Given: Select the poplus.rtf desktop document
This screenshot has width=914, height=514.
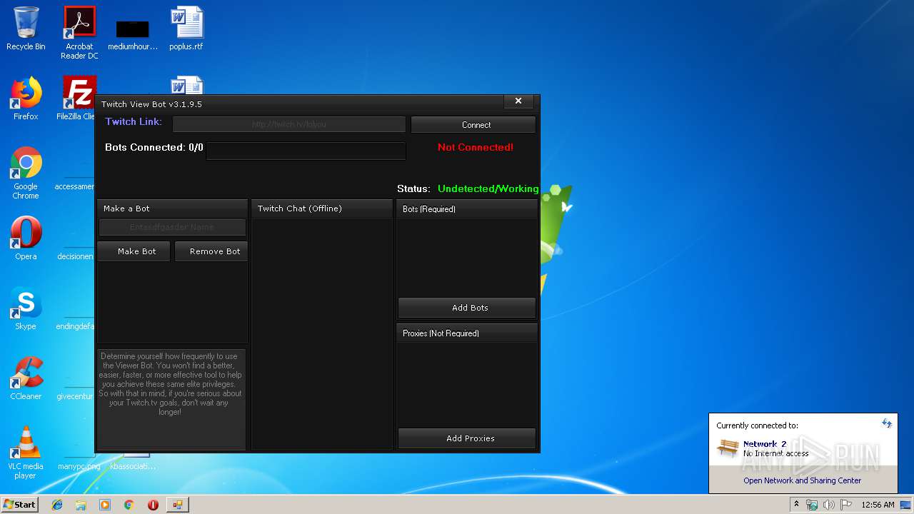Looking at the screenshot, I should click(x=186, y=29).
